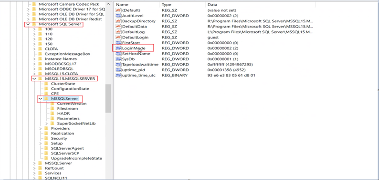This screenshot has width=379, height=180.
Task: Expand the Setup key
Action: [x=41, y=143]
